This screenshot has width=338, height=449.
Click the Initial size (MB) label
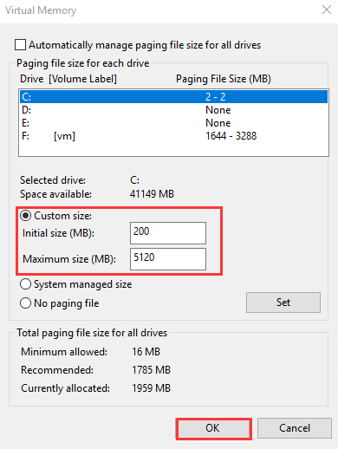click(58, 233)
